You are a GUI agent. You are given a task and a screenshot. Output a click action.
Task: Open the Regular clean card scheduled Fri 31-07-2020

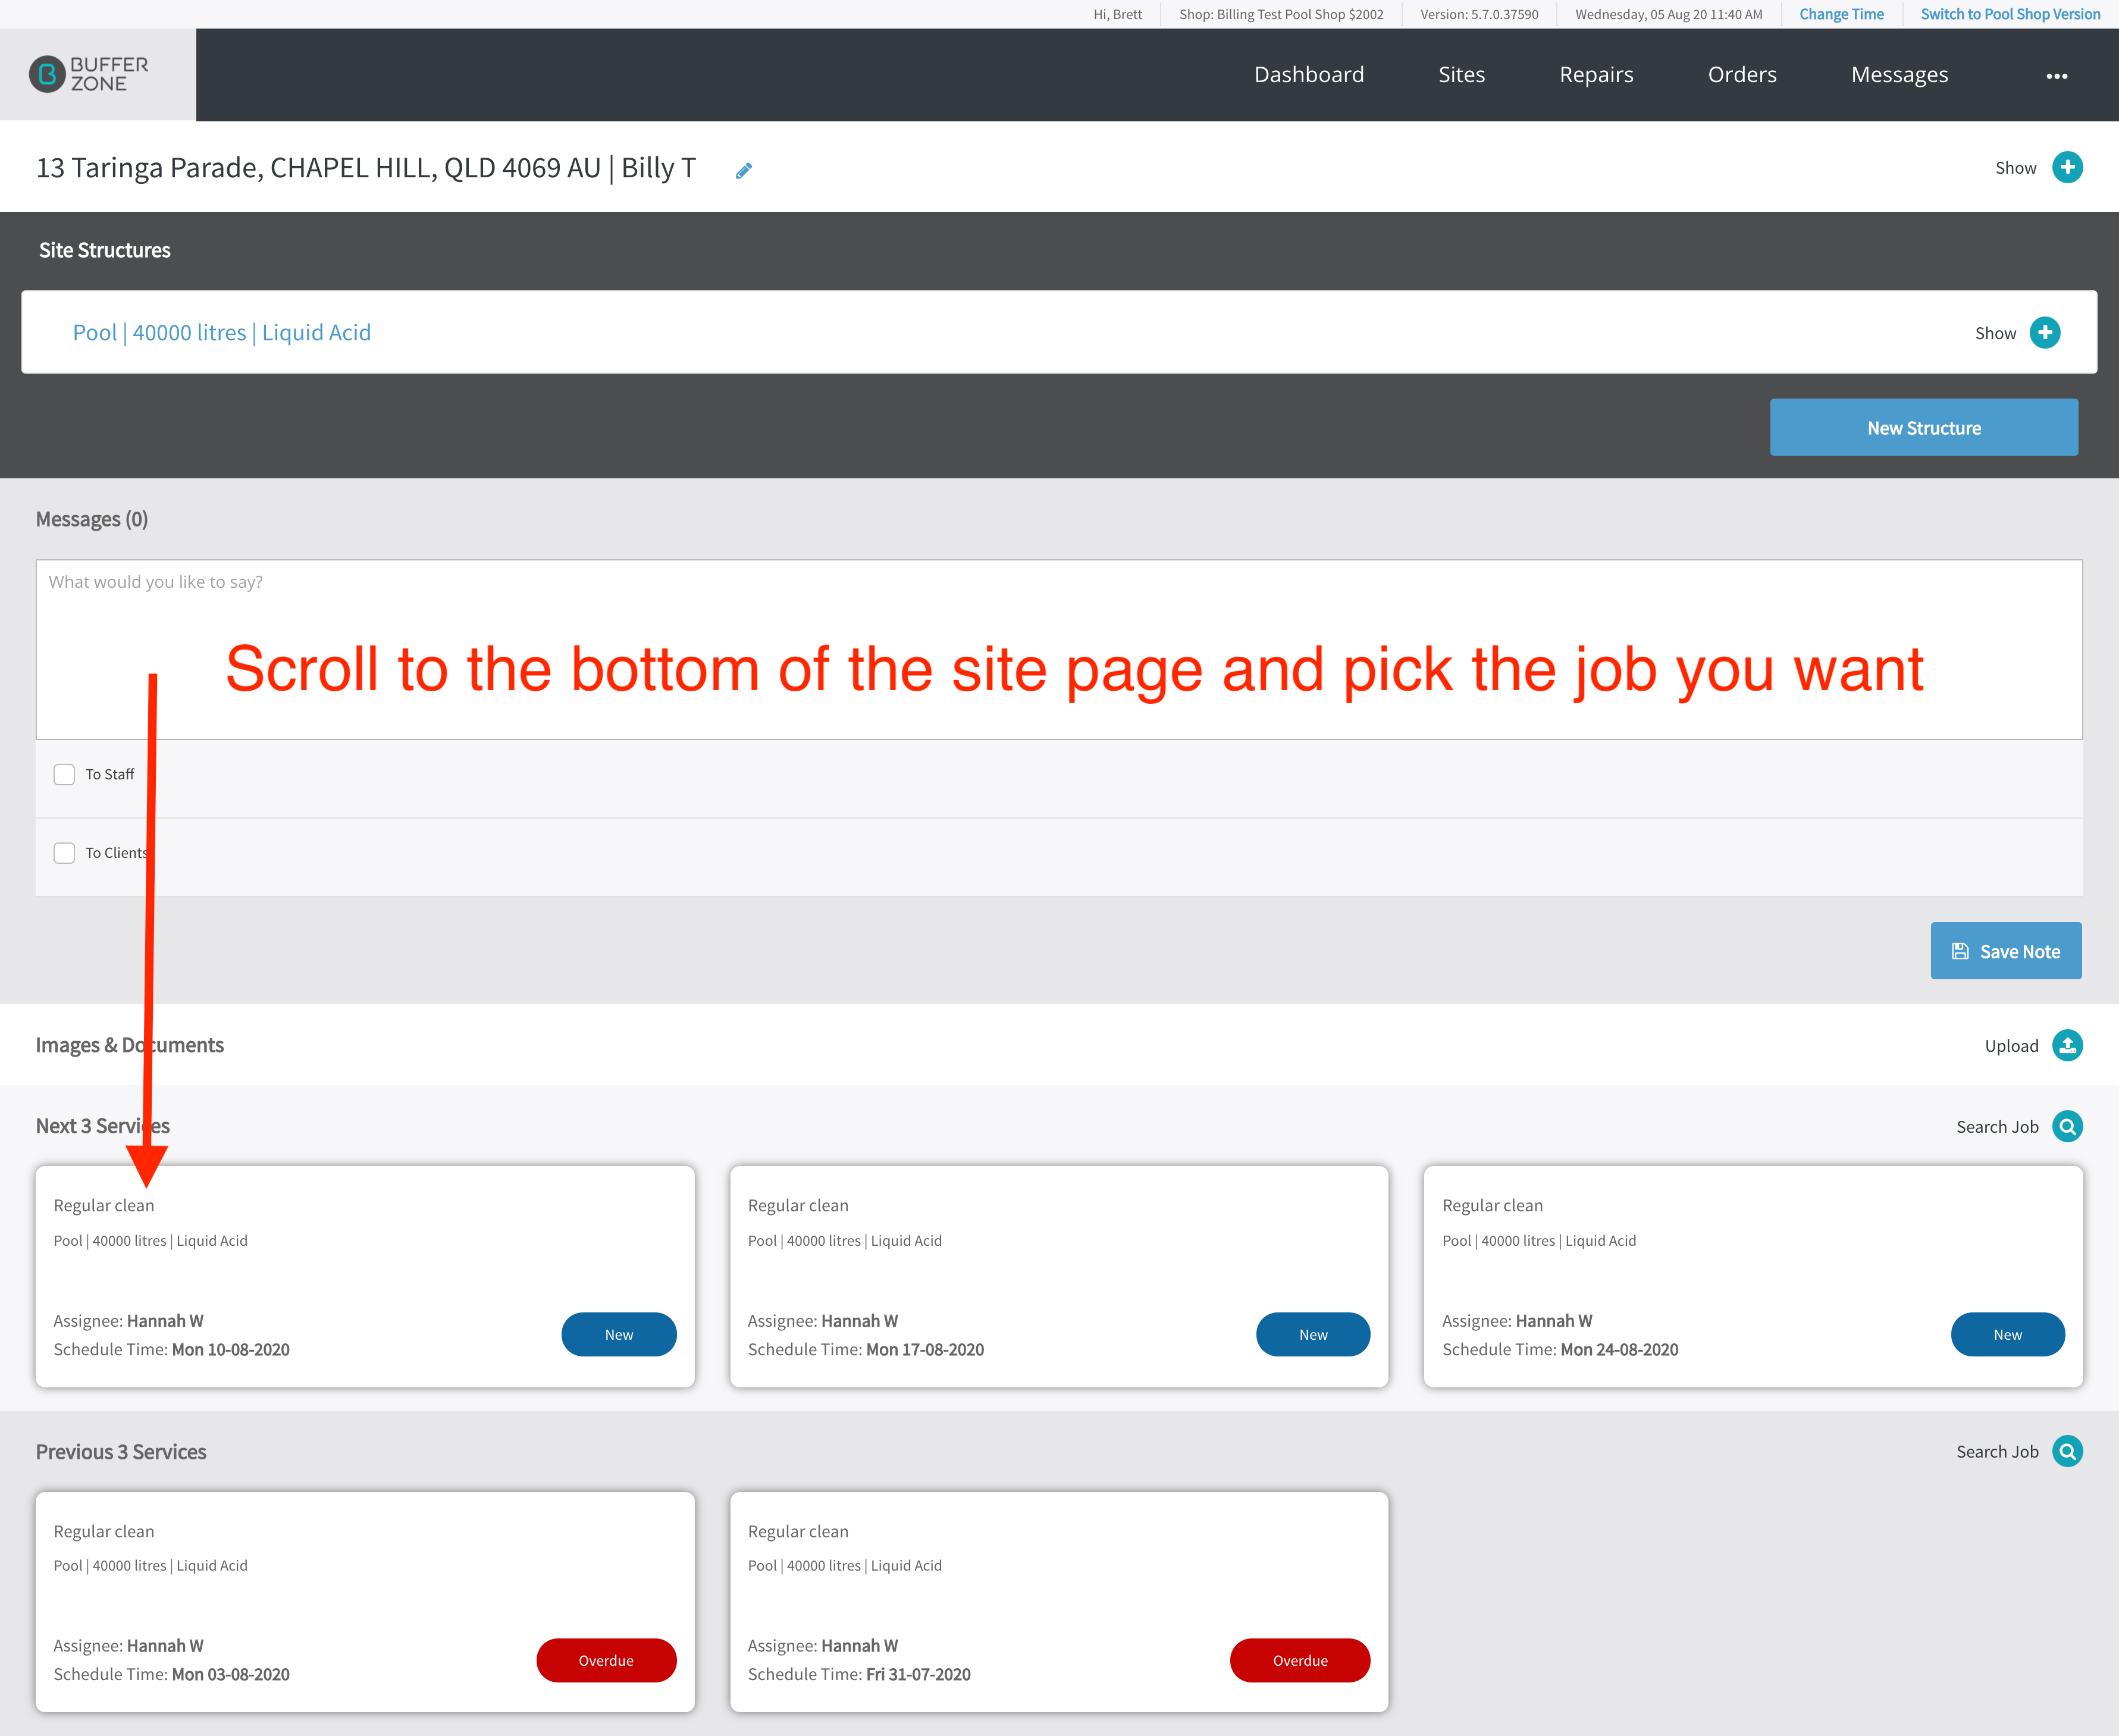click(1059, 1602)
